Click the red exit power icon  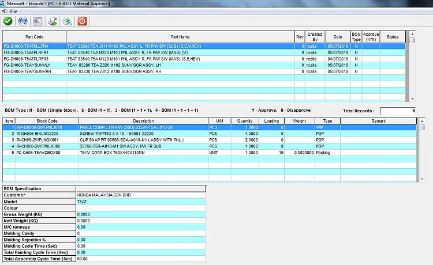point(82,21)
